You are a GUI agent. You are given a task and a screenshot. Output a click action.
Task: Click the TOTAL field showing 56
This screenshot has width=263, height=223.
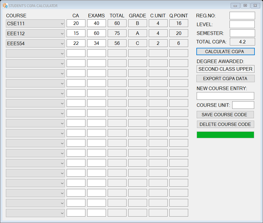click(x=117, y=43)
